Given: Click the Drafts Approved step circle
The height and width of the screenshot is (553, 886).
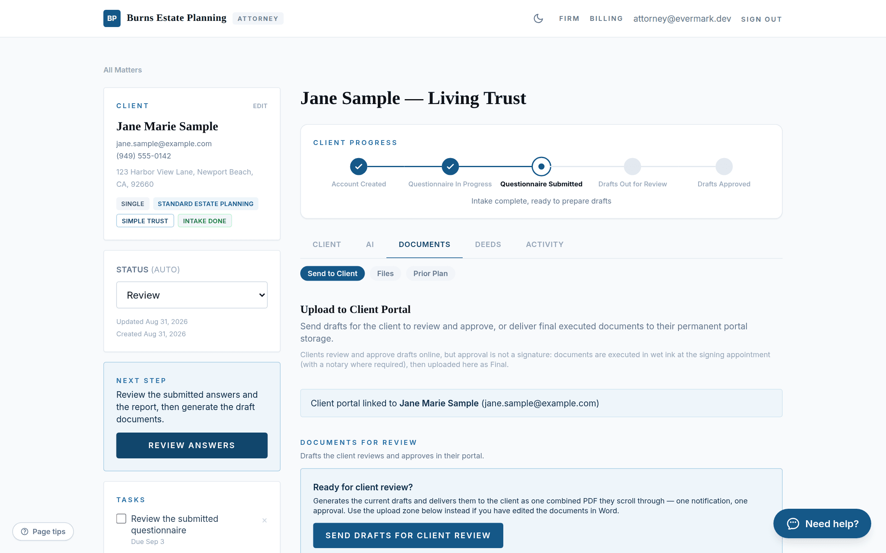Looking at the screenshot, I should coord(724,166).
